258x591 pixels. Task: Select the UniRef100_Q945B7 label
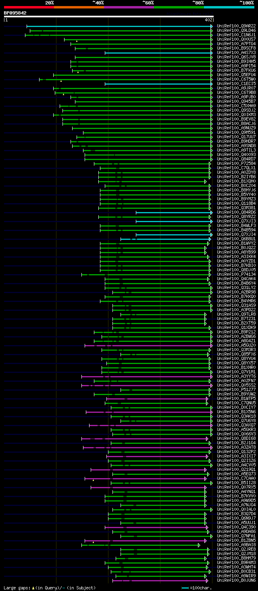tap(236, 101)
